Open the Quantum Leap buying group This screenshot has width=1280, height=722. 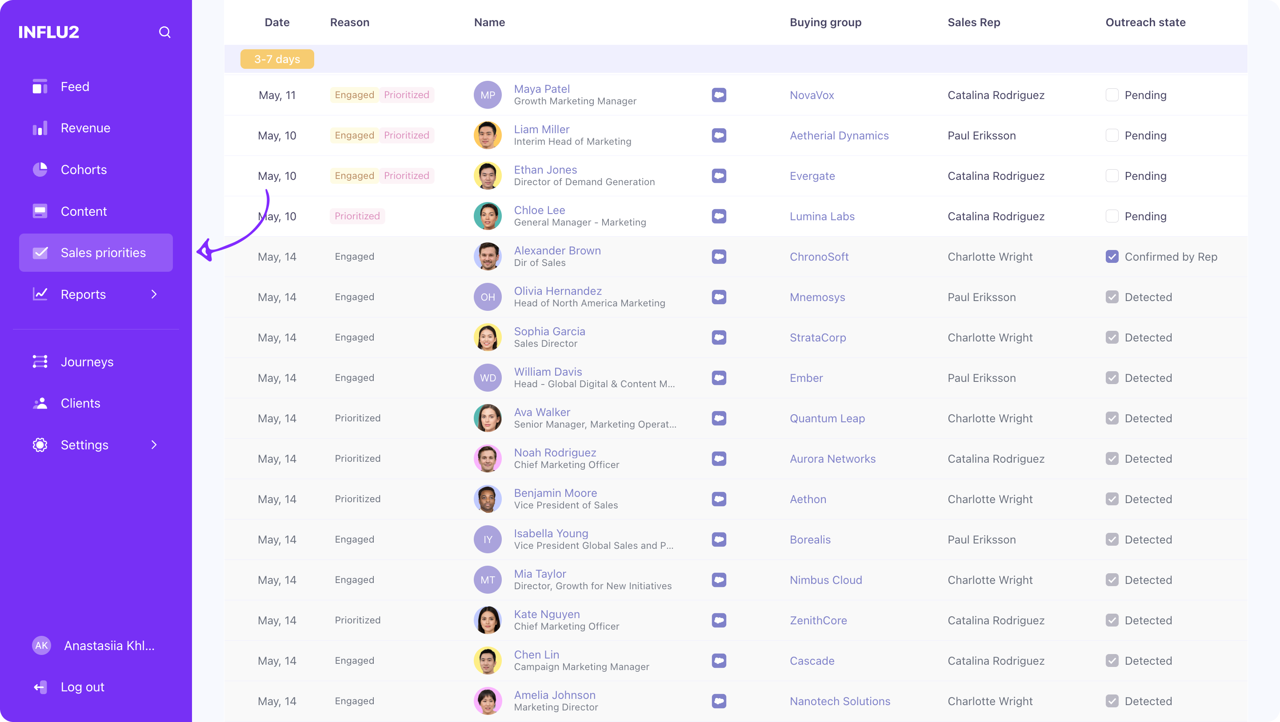(x=827, y=418)
